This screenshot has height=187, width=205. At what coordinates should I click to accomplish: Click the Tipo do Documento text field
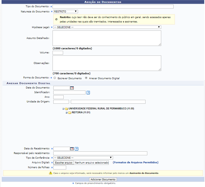pyautogui.click(x=113, y=6)
